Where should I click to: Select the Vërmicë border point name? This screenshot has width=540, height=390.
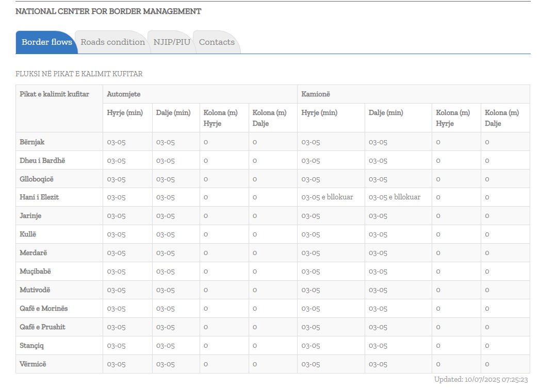click(33, 364)
